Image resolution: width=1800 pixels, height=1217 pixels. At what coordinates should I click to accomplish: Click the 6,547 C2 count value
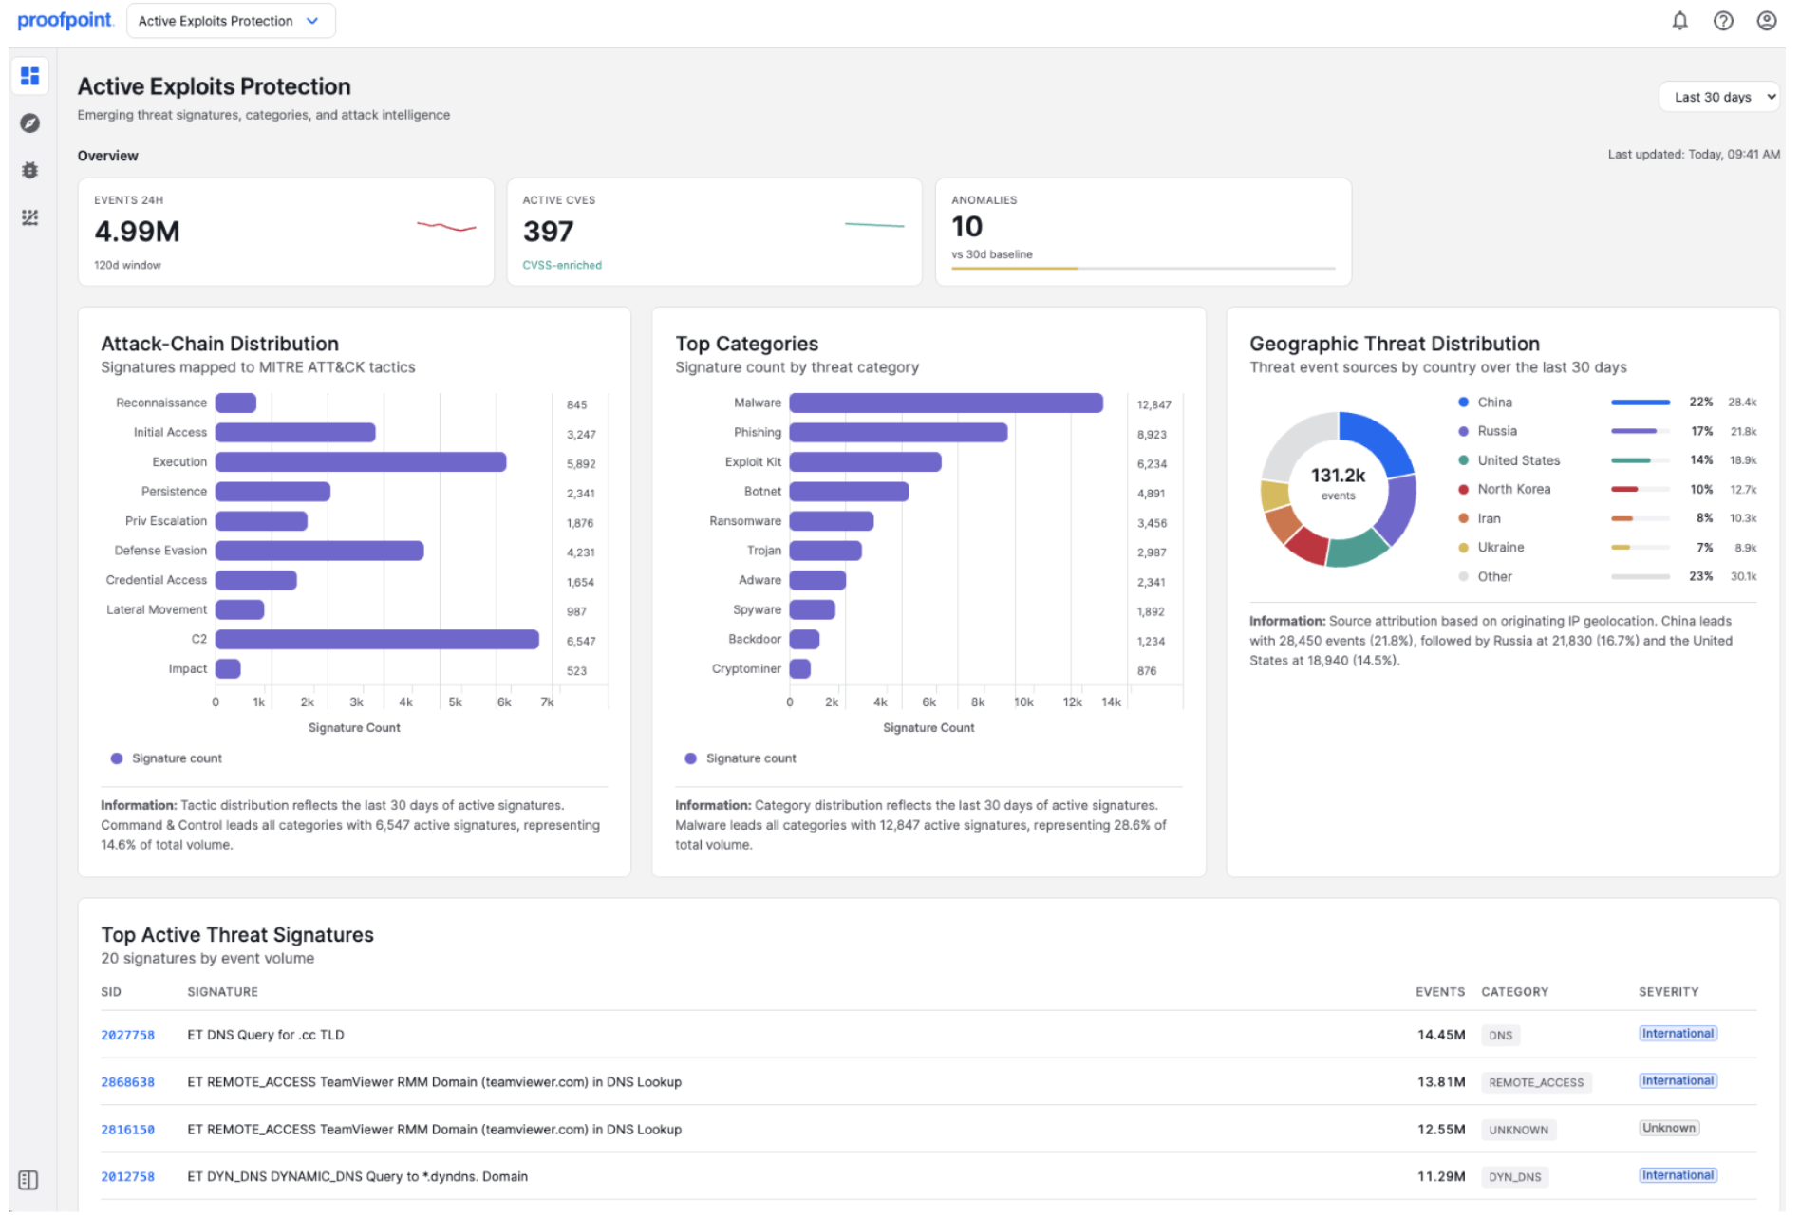(581, 642)
